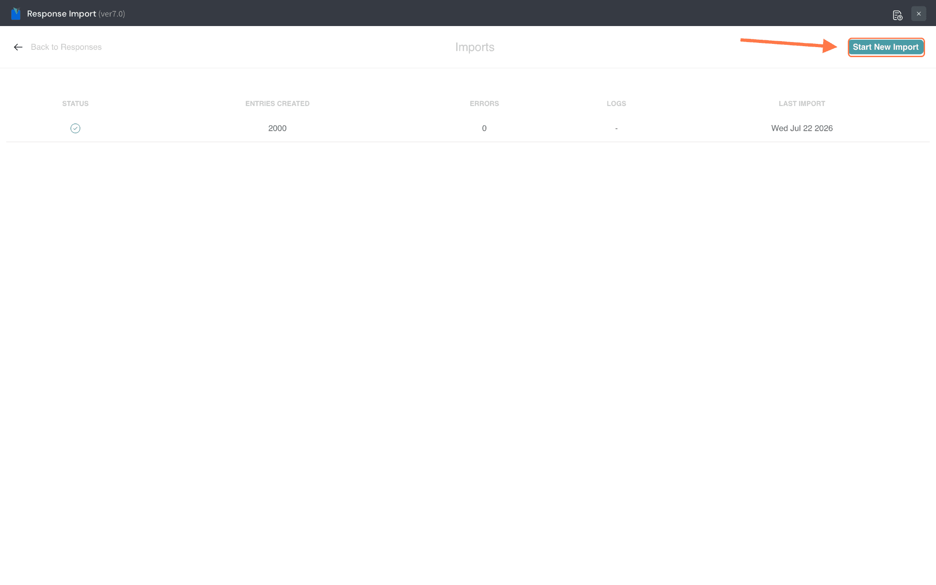Click the ENTRIES CREATED column header
Screen dimensions: 936x585
tap(277, 104)
